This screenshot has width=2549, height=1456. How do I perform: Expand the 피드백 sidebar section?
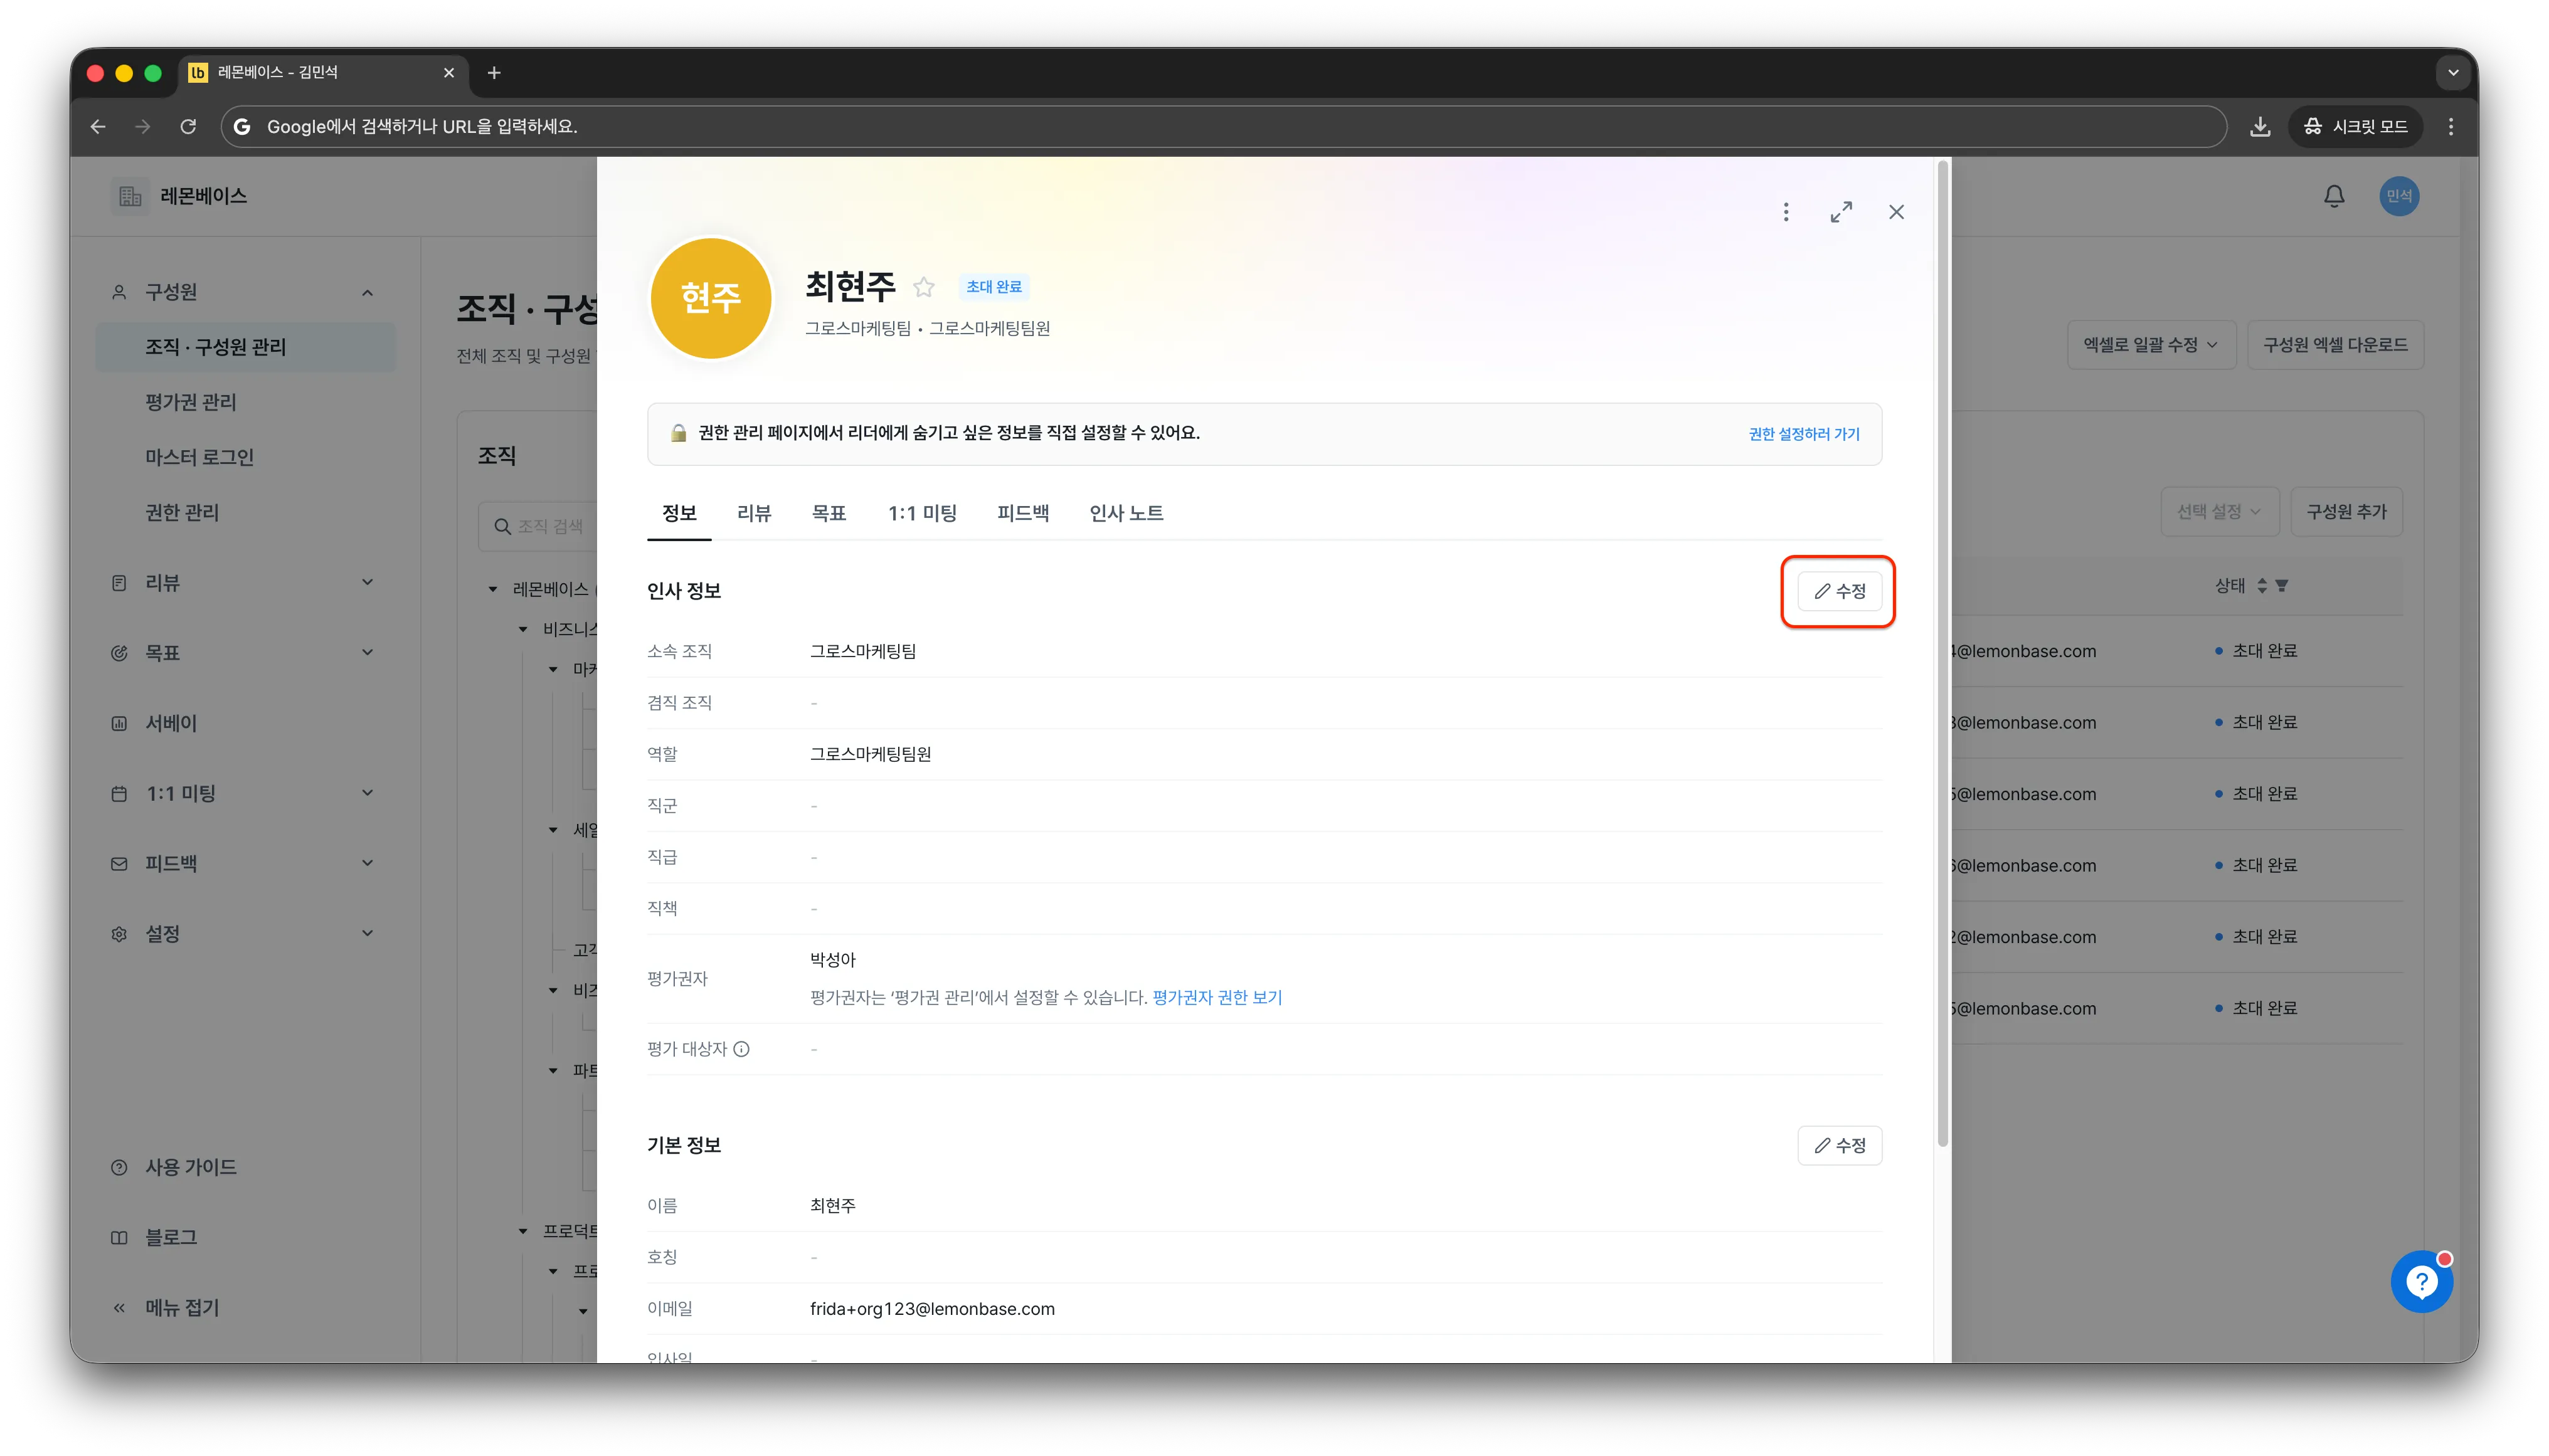point(367,863)
